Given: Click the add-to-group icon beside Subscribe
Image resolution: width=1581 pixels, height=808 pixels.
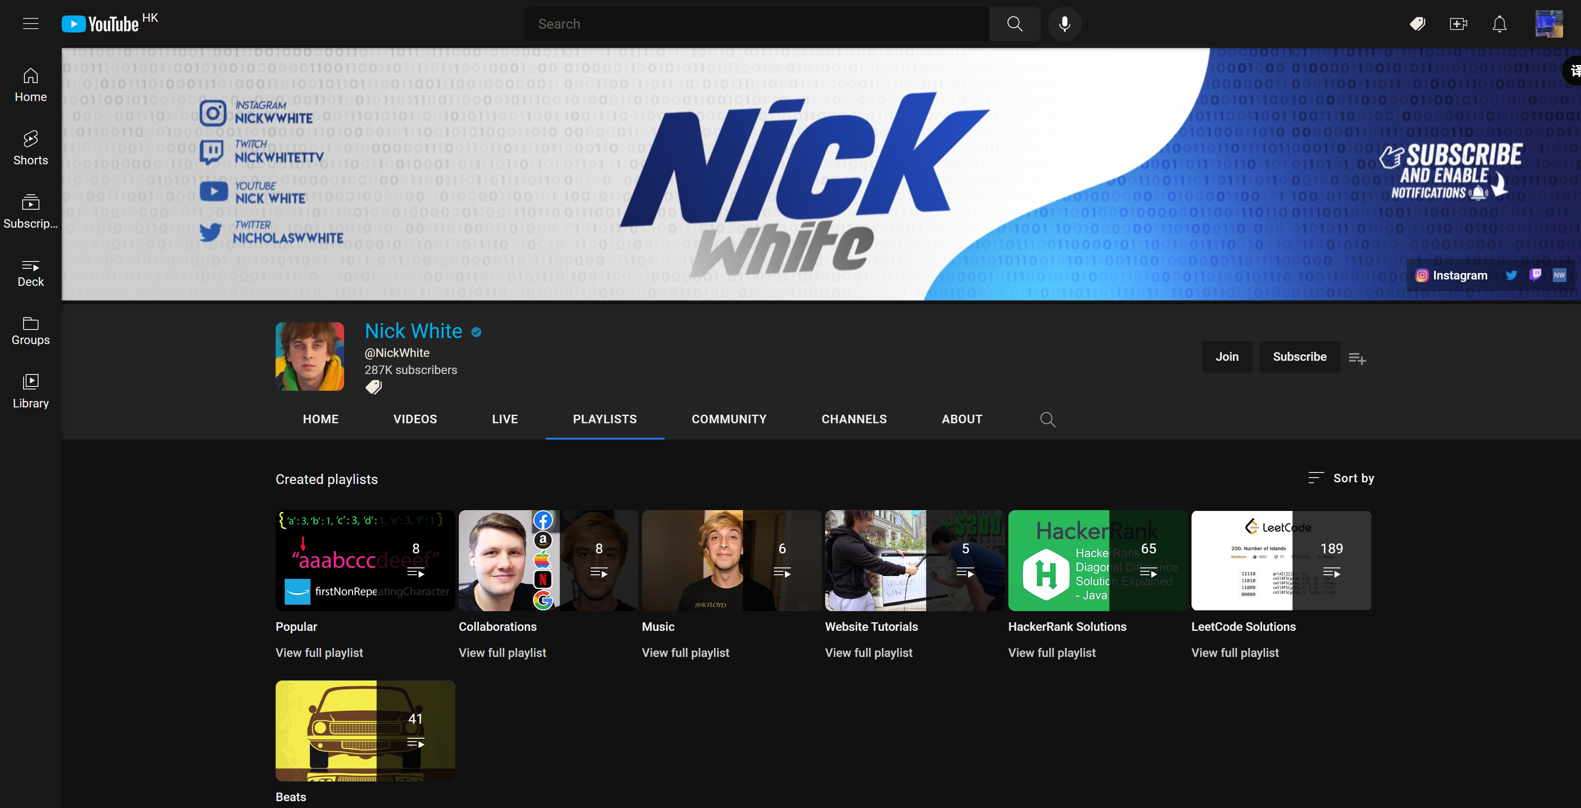Looking at the screenshot, I should pos(1357,358).
